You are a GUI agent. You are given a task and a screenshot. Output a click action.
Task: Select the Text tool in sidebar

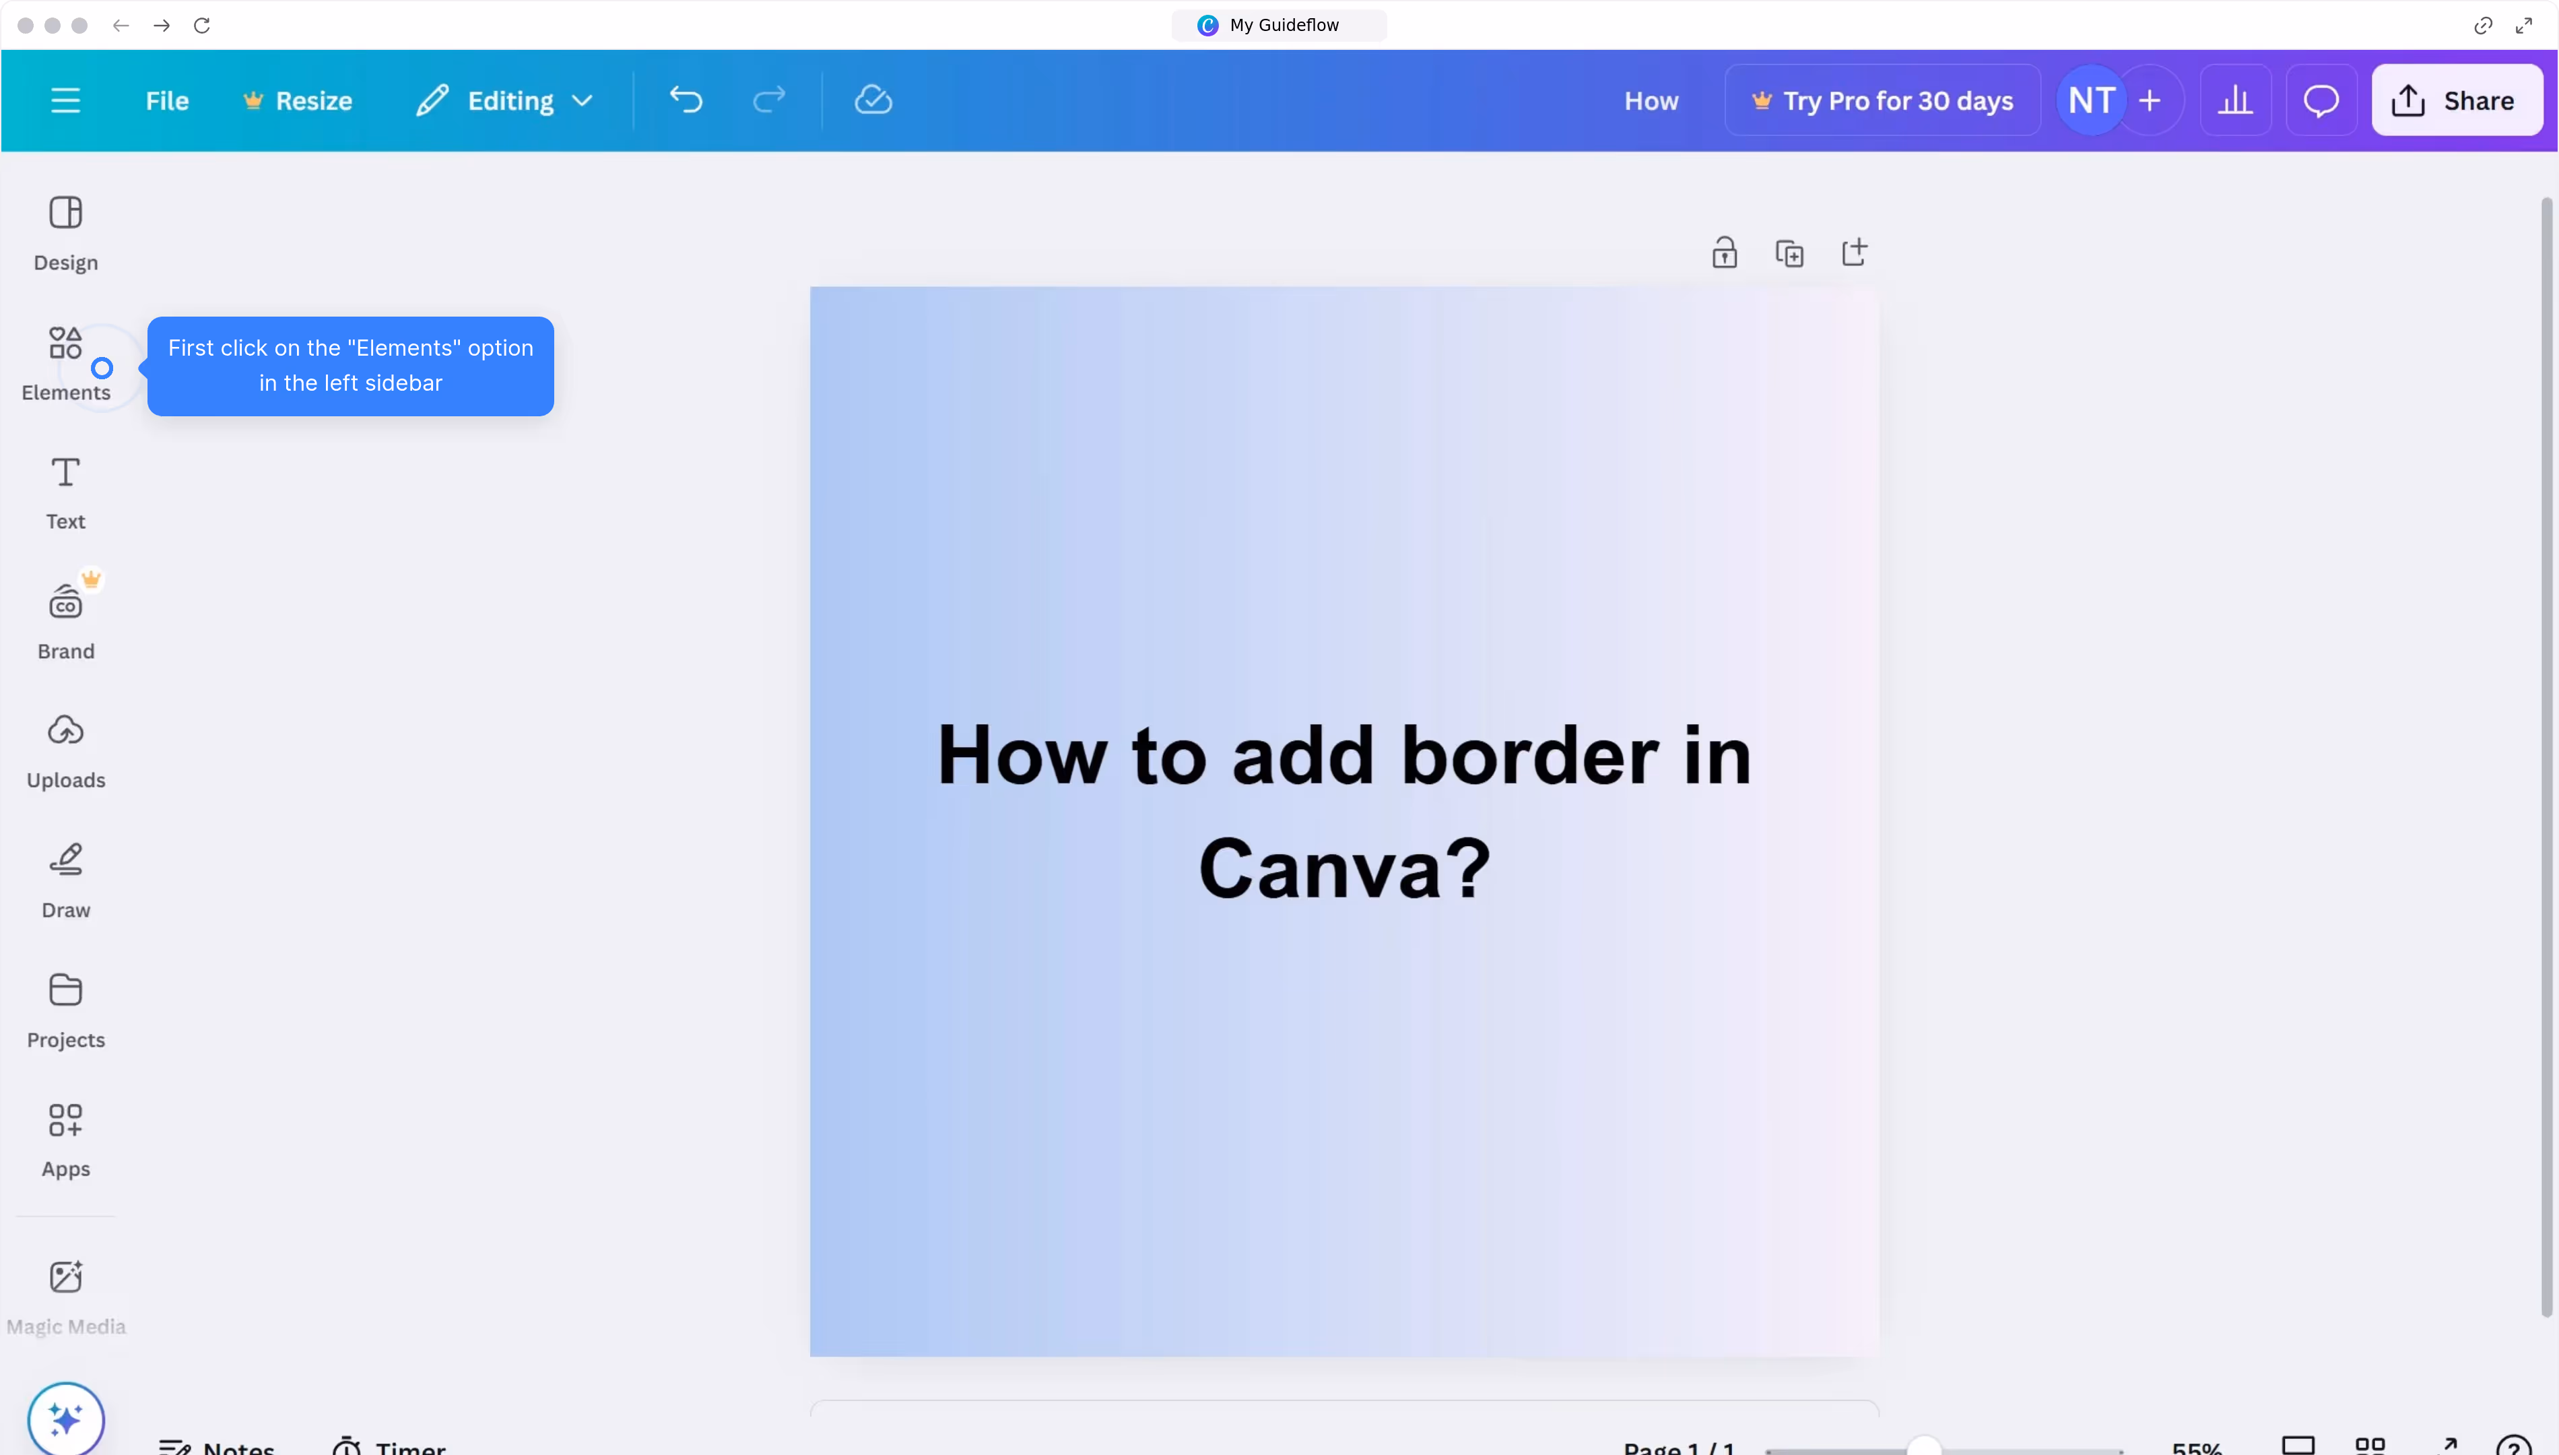(65, 492)
